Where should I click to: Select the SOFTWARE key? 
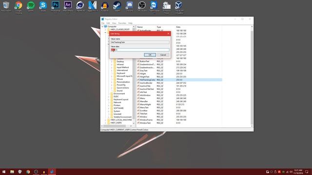pyautogui.click(x=118, y=108)
